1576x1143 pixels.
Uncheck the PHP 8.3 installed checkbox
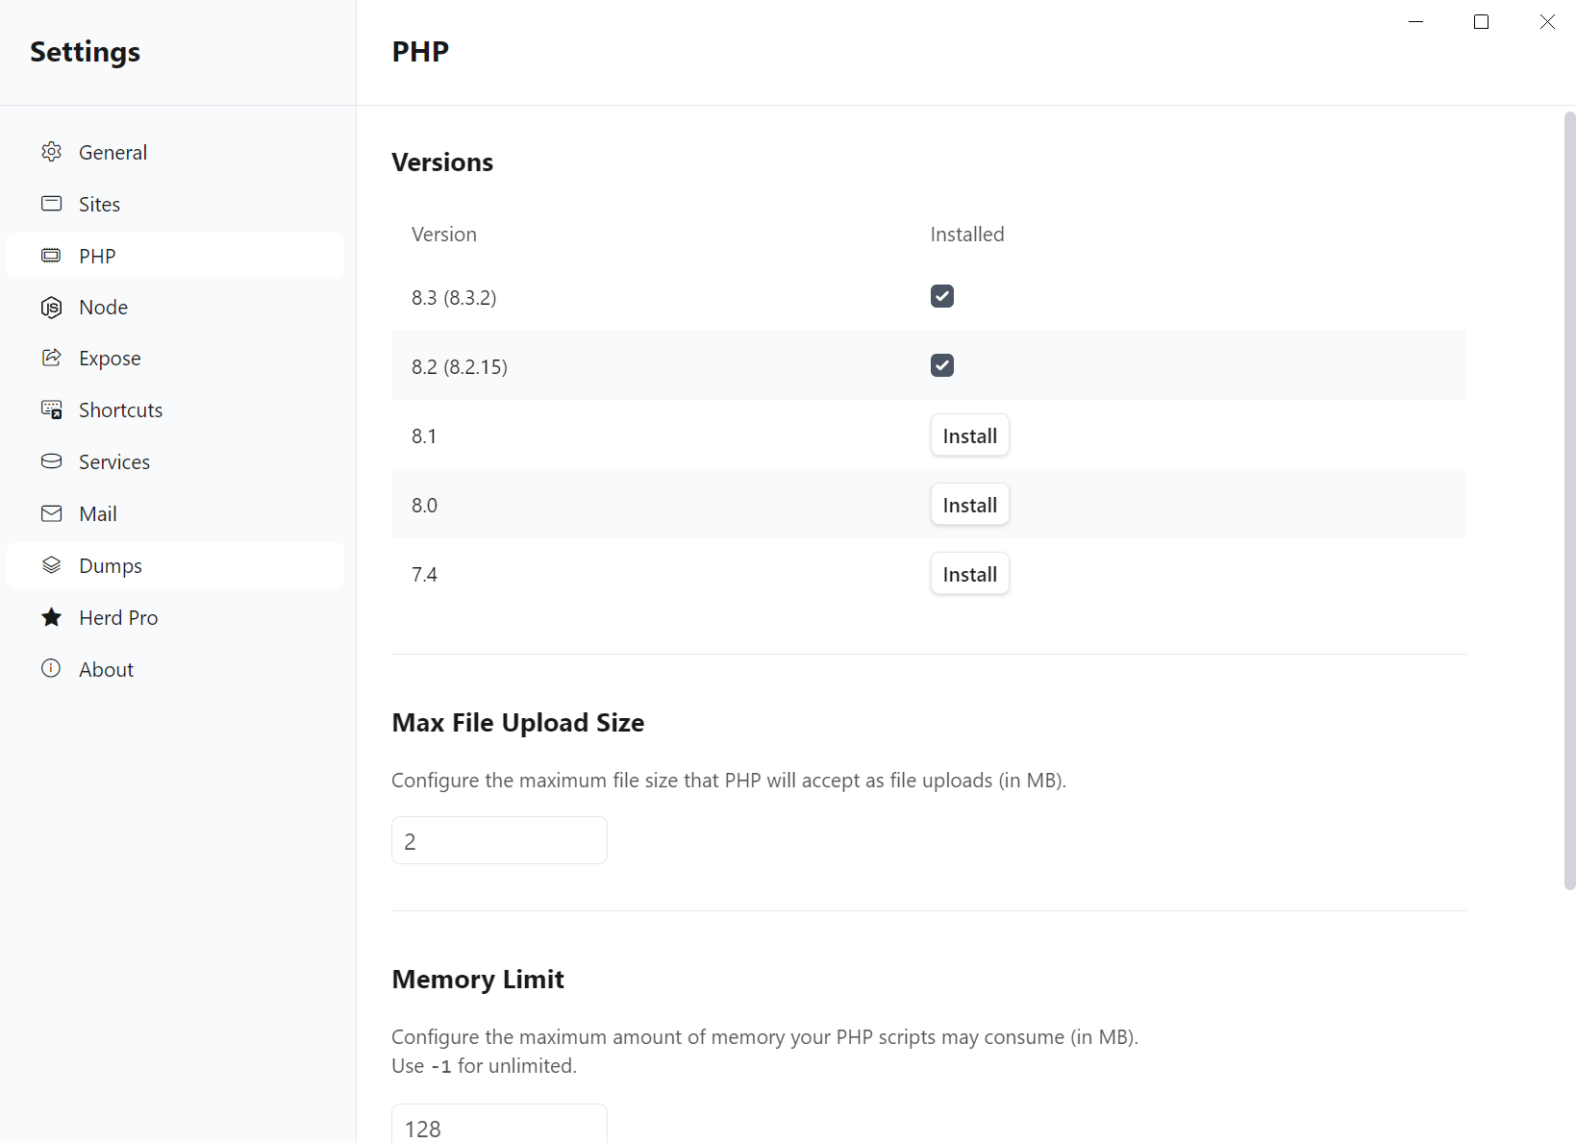pos(942,296)
